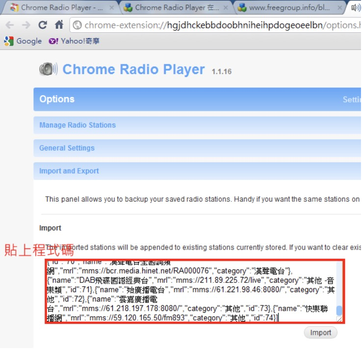Click the browser Forward arrow
The image size is (362, 351).
pyautogui.click(x=26, y=25)
